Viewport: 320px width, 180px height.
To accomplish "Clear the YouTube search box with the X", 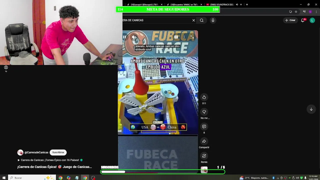I will (x=193, y=20).
